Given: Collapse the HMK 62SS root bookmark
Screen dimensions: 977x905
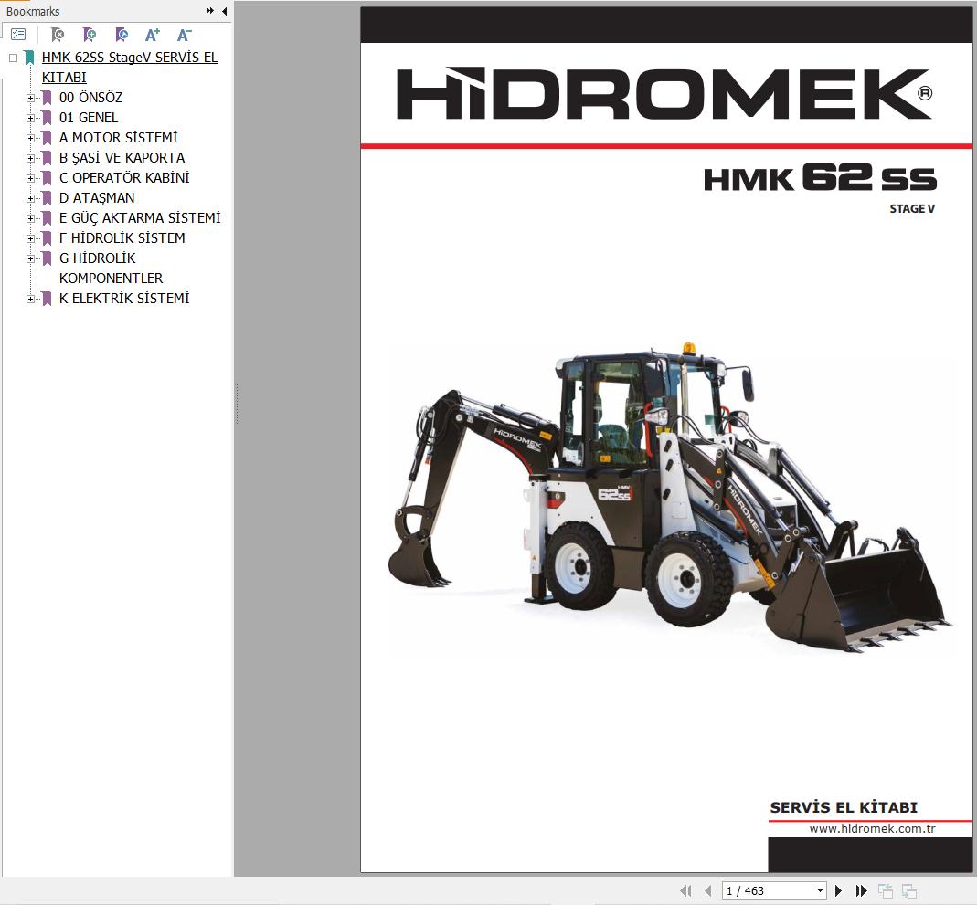Looking at the screenshot, I should tap(14, 58).
